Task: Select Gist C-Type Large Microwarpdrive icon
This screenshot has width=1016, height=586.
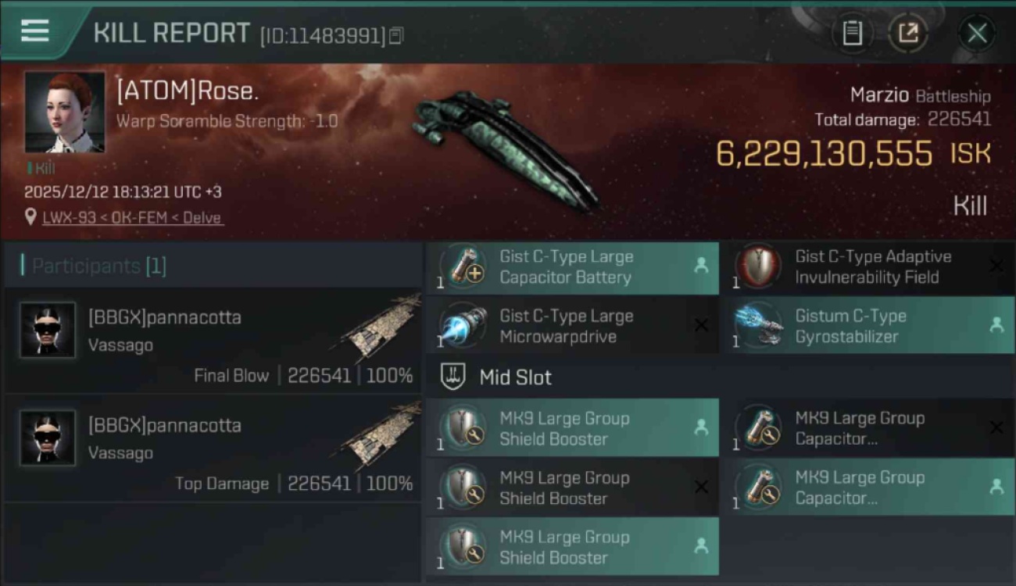Action: pyautogui.click(x=465, y=327)
